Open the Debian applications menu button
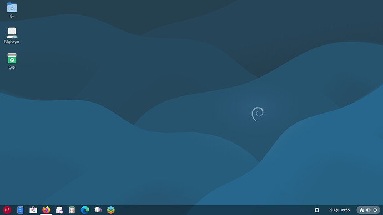This screenshot has height=215, width=383. coord(7,210)
